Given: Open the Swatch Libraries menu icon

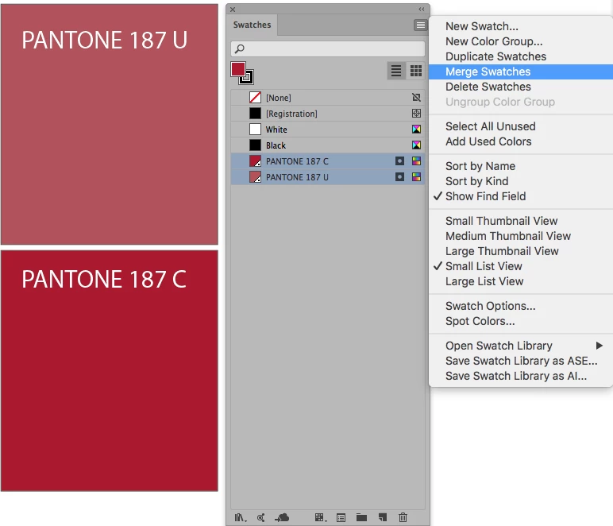Looking at the screenshot, I should point(241,518).
